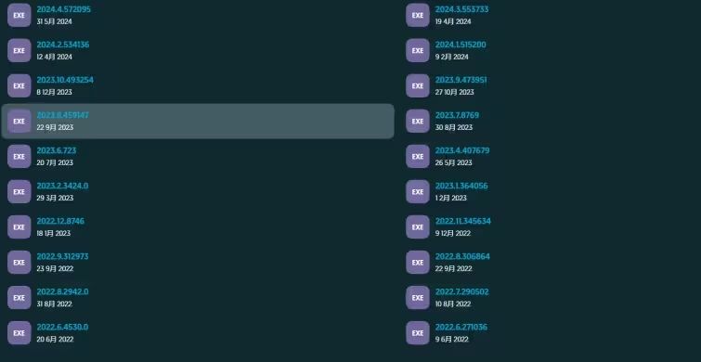Open version link 2023.4.407679
The image size is (701, 362).
[462, 150]
